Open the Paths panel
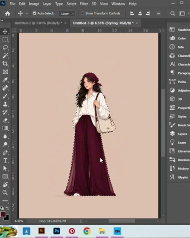 (x=178, y=82)
